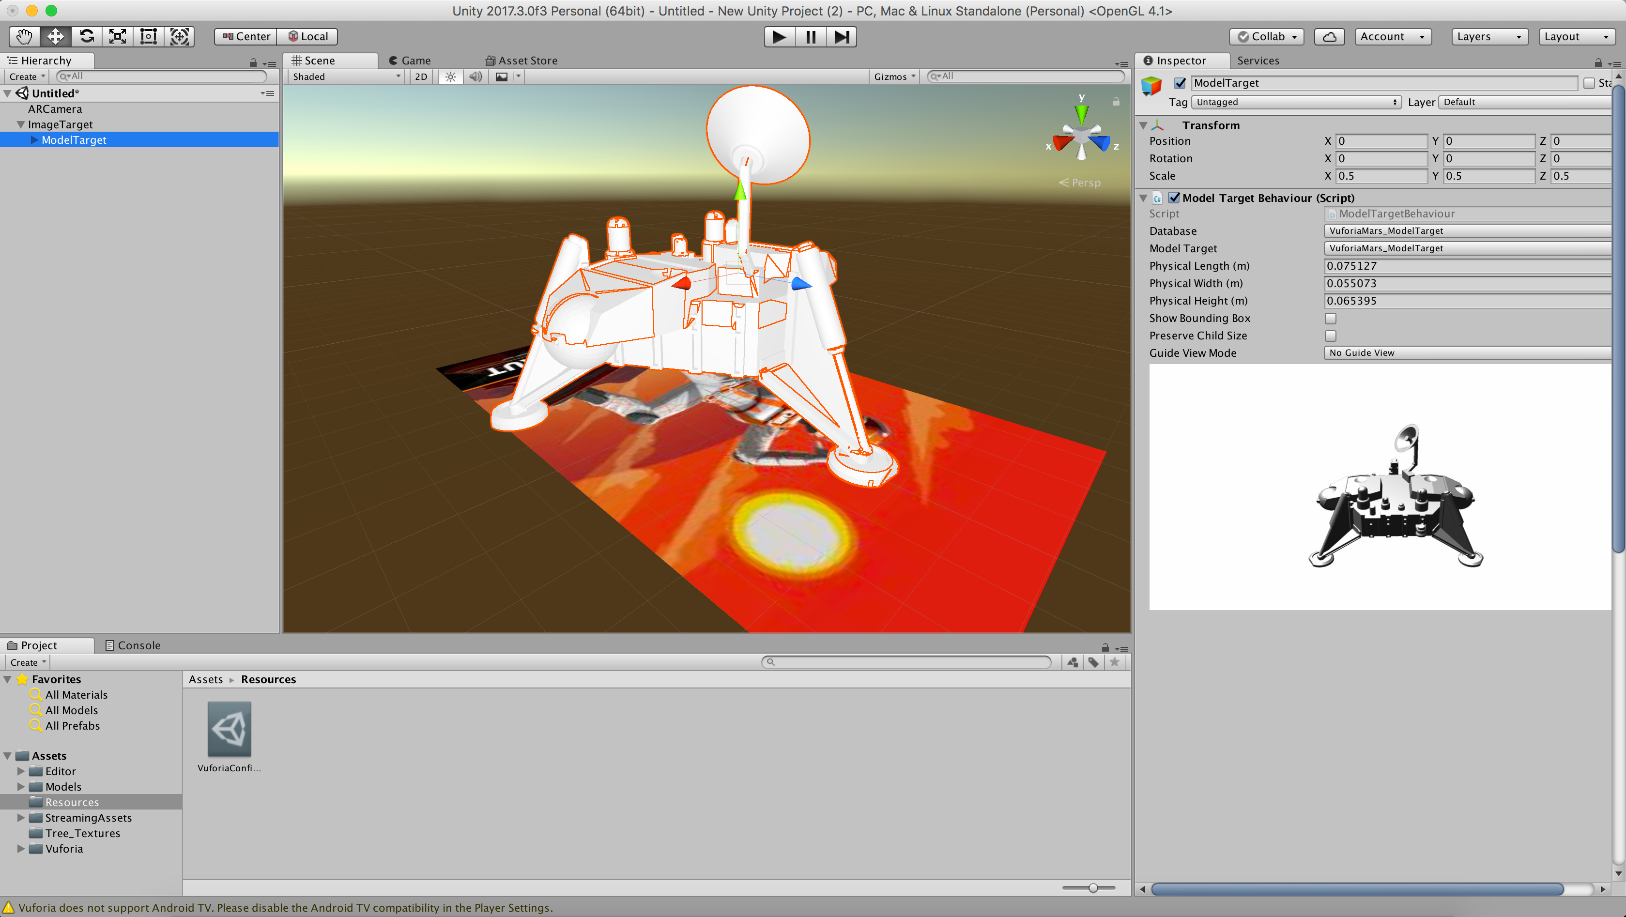
Task: Click the scene gizmo lock icon
Action: [1116, 102]
